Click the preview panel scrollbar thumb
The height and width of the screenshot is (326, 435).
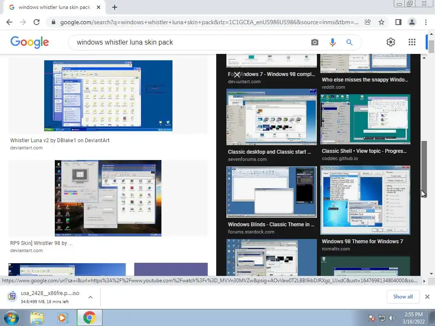point(424,169)
